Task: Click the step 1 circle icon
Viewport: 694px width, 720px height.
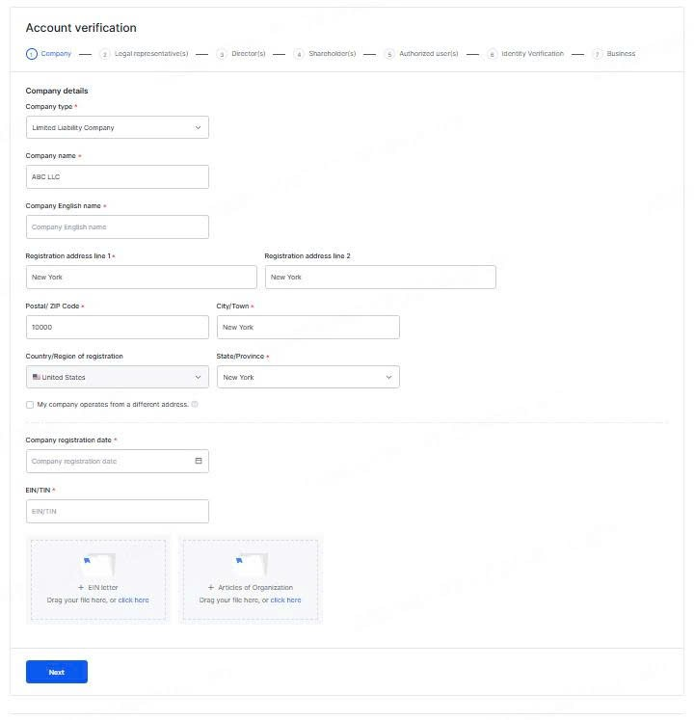Action: pyautogui.click(x=31, y=54)
